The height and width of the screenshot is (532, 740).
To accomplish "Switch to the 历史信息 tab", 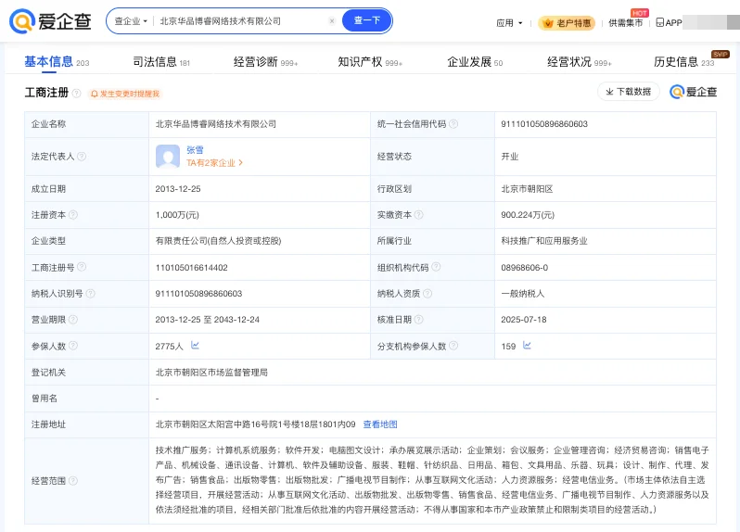I will coord(683,62).
